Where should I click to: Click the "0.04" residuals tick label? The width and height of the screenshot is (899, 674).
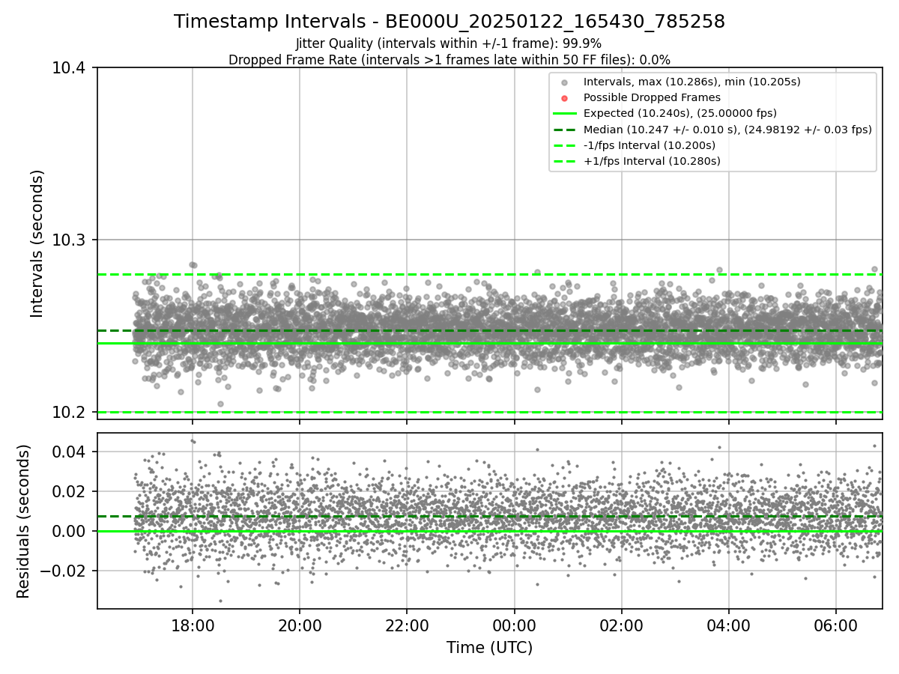click(x=70, y=452)
